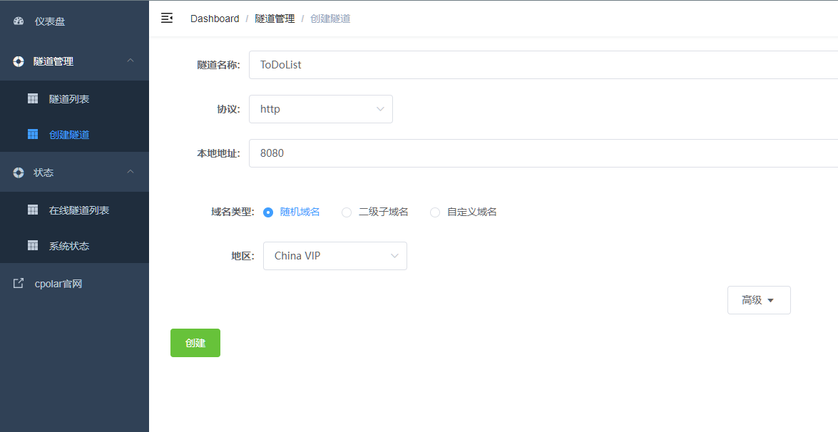The image size is (838, 432).
Task: Click the grid icon beside 隧道列表
Action: click(33, 98)
